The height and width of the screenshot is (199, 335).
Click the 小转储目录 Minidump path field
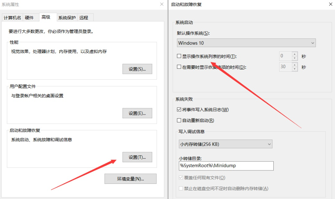point(226,166)
